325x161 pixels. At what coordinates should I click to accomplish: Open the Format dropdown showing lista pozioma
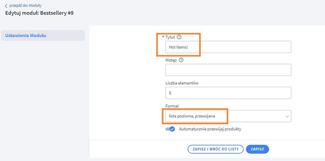coord(228,116)
